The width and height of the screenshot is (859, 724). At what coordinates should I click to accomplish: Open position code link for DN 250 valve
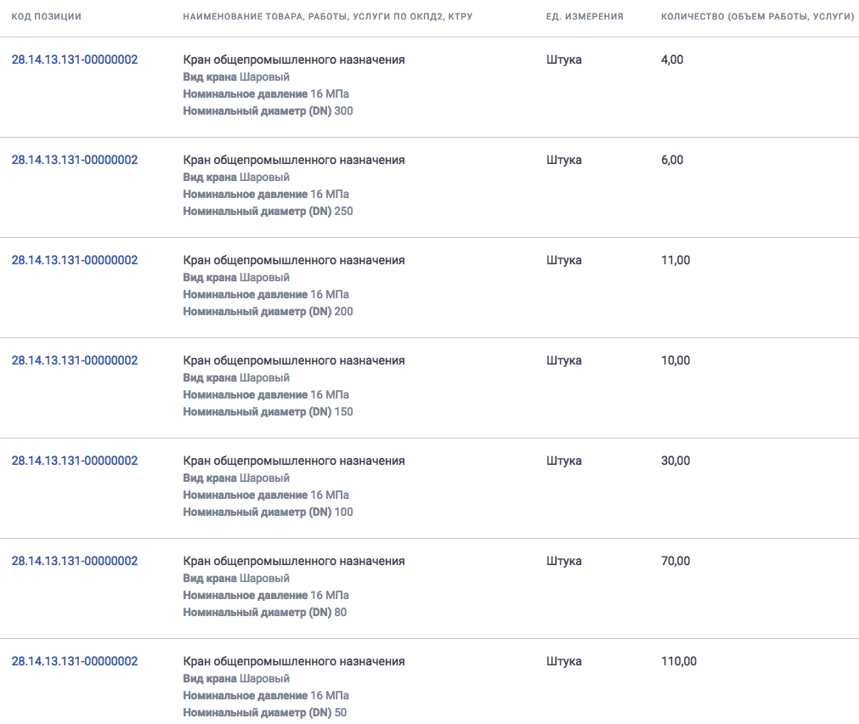[x=75, y=160]
